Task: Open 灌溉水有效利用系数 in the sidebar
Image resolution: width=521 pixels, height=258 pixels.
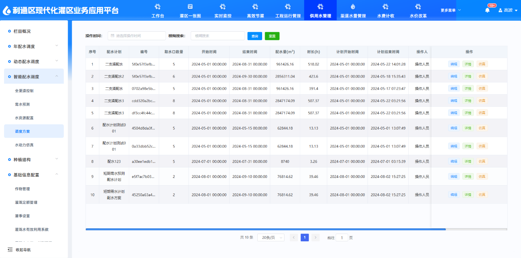Action: pos(34,230)
